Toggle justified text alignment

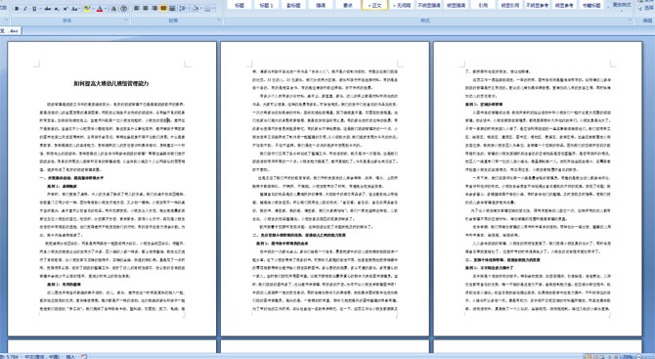163,9
